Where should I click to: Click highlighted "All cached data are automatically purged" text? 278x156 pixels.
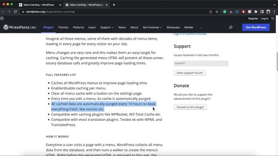pos(103,107)
